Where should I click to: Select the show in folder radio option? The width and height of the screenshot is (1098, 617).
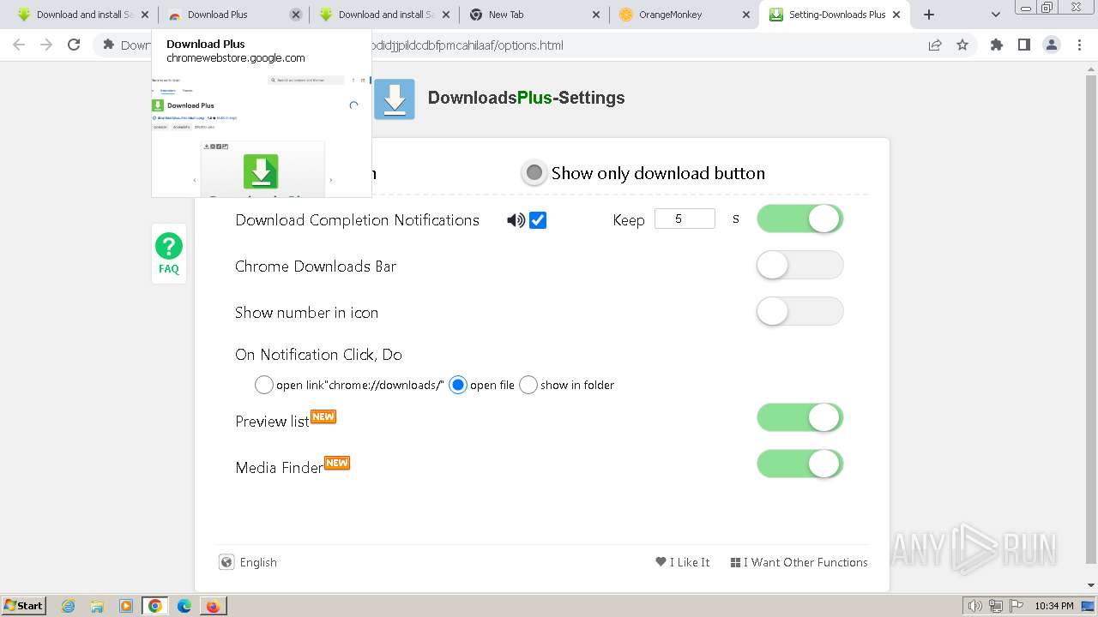click(x=528, y=385)
